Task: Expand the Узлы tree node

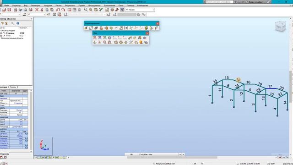Action: [x=1, y=36]
